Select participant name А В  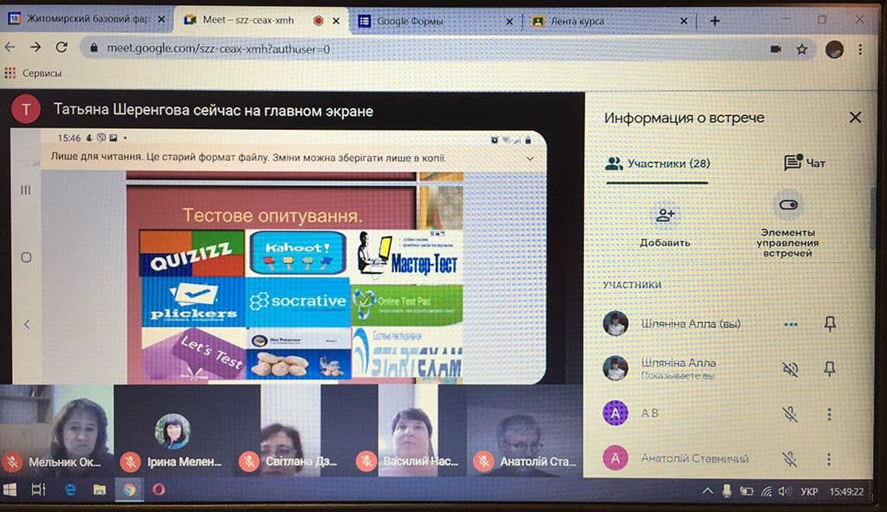650,413
